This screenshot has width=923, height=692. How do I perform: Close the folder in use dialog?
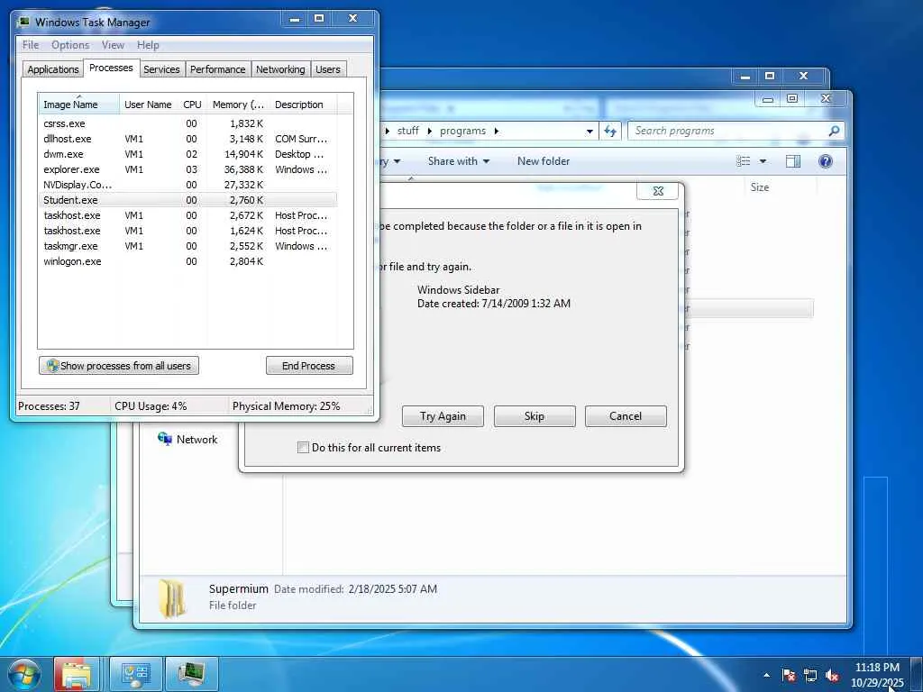(x=657, y=191)
